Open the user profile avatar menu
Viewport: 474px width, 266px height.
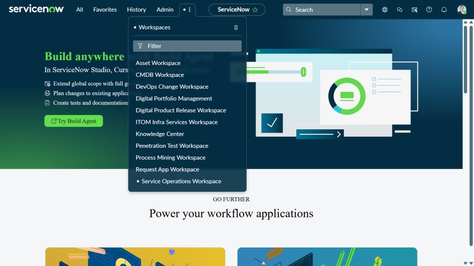pyautogui.click(x=462, y=10)
